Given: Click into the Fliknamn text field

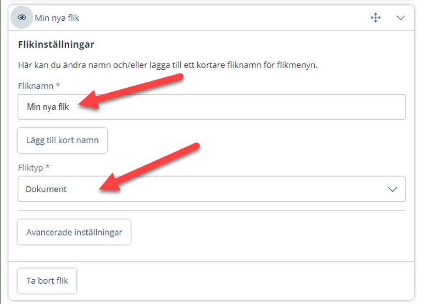Looking at the screenshot, I should coord(211,106).
